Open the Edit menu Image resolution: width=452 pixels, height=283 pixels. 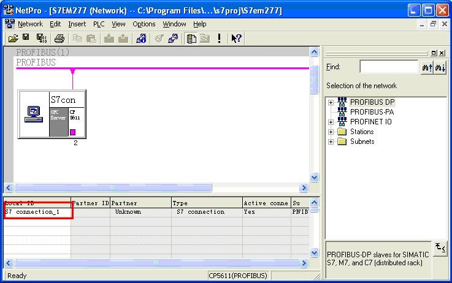click(x=55, y=24)
